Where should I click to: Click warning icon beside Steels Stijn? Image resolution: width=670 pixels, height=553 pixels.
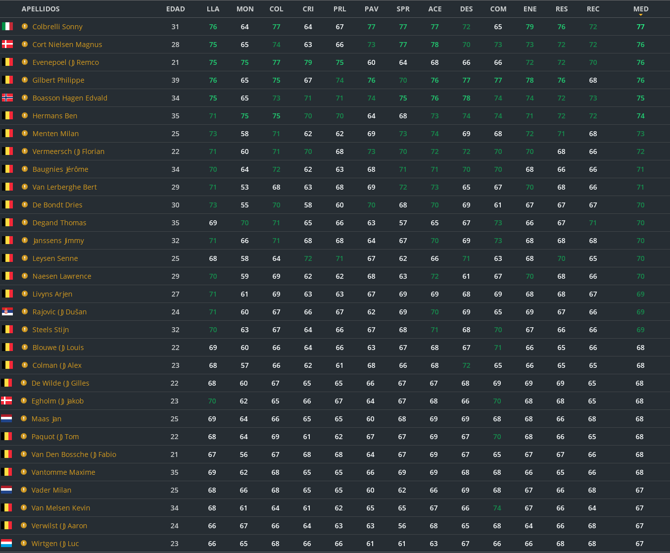point(25,329)
